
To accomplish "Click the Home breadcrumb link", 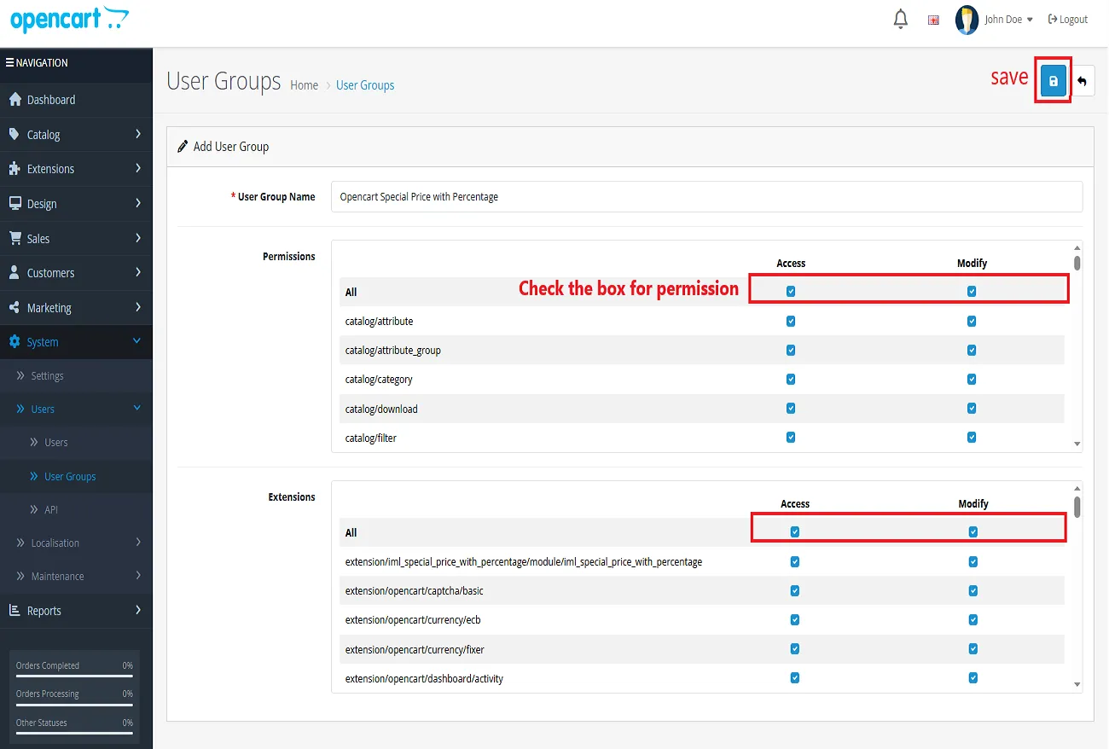I will (x=304, y=85).
